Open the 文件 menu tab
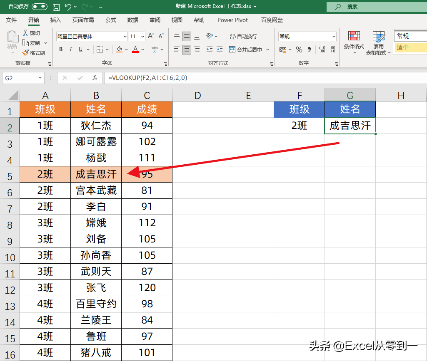 coord(11,20)
